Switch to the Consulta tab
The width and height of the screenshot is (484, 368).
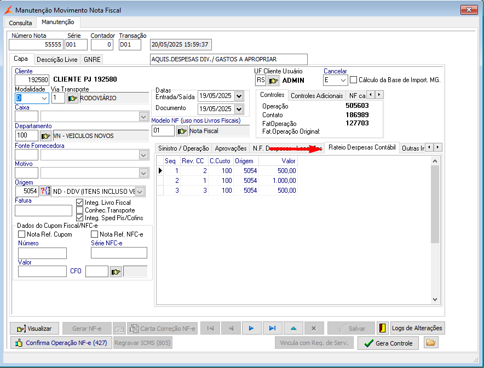click(x=20, y=23)
